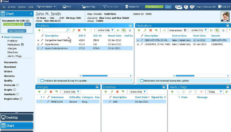Check 'Problem list reviewed during this update'
The width and height of the screenshot is (231, 132).
tap(42, 81)
